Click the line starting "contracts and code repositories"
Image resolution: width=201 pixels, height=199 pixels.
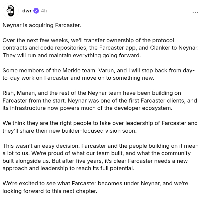click(x=100, y=48)
